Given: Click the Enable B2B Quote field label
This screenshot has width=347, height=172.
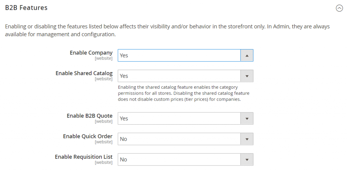Looking at the screenshot, I should click(89, 116).
